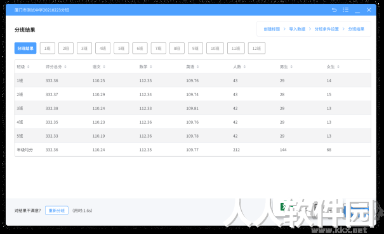This screenshot has width=384, height=234.
Task: Switch to the 4班 tab
Action: click(103, 48)
